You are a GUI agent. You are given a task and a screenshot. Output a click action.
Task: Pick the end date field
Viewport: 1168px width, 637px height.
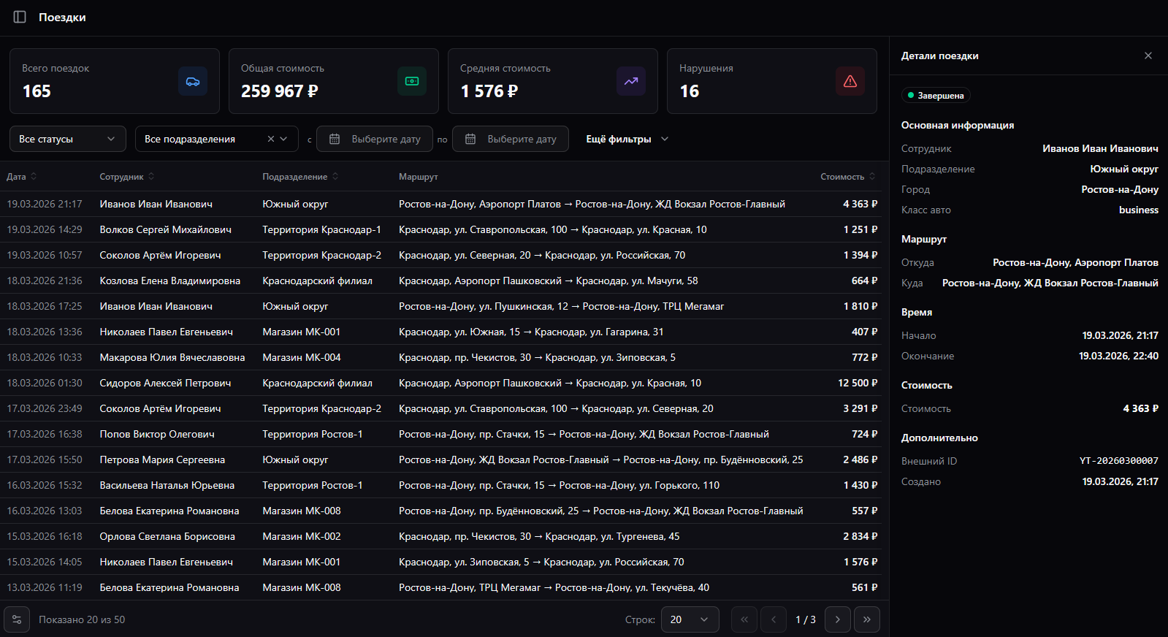(x=511, y=139)
